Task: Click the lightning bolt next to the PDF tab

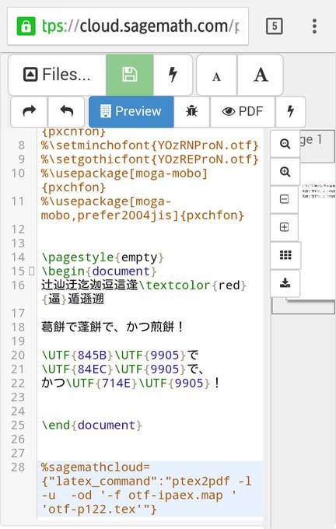Action: 290,111
